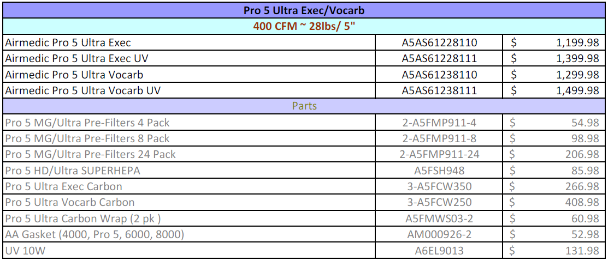This screenshot has width=608, height=261.
Task: Select Airmedic Pro 5 Ultra Exec UV cell
Action: 189,58
